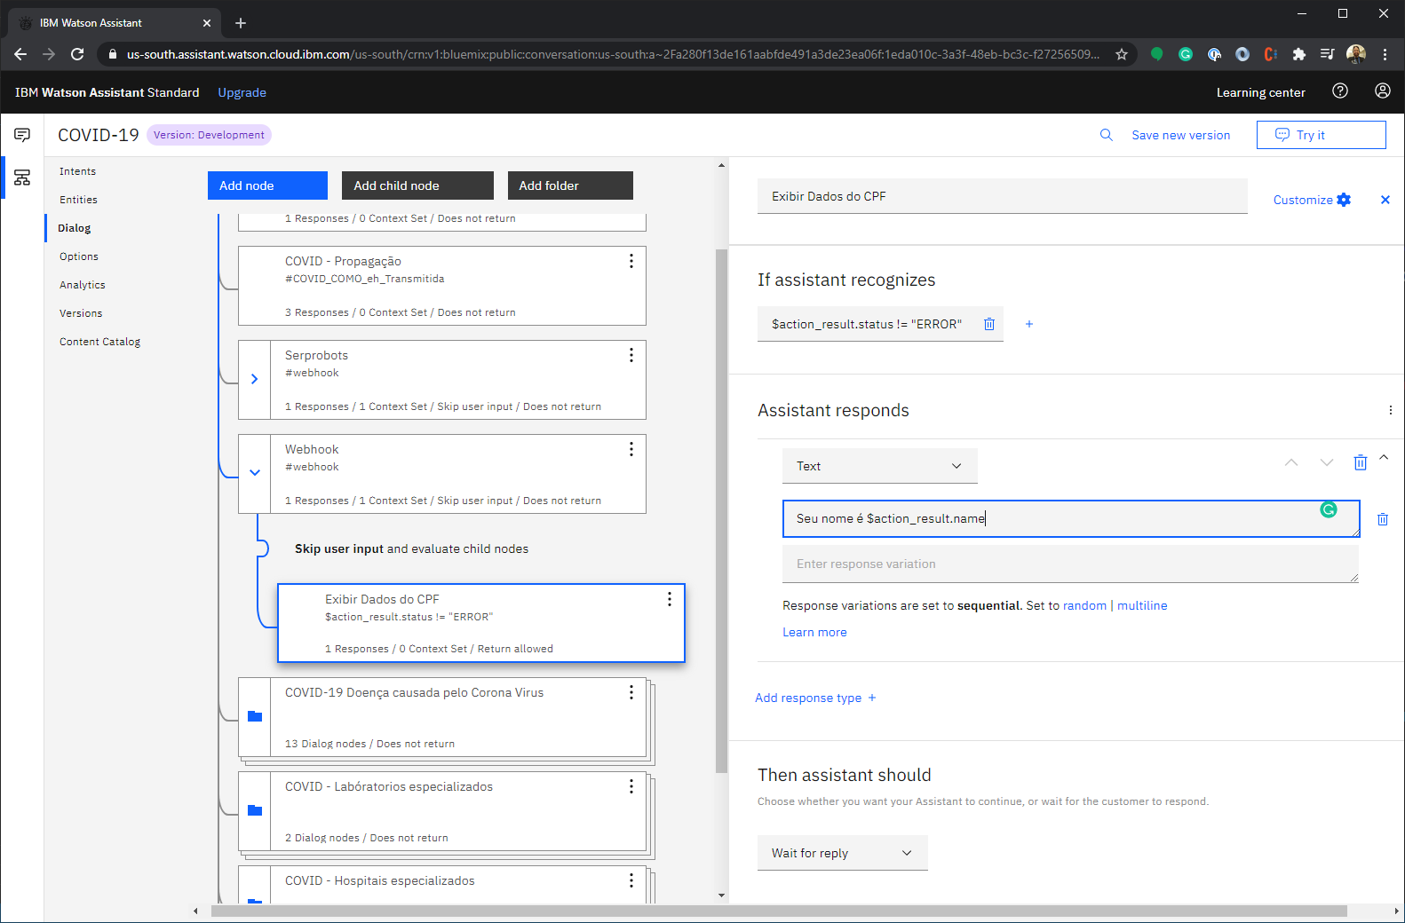Expand the Serprobots node children
This screenshot has width=1405, height=923.
pos(255,379)
